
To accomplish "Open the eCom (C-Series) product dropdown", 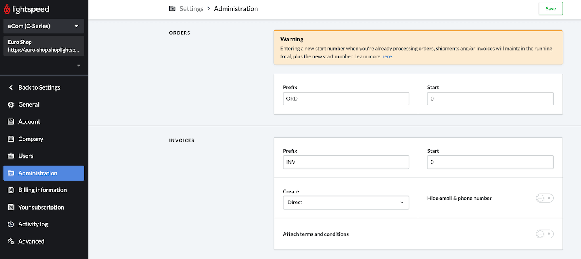I will (x=43, y=26).
